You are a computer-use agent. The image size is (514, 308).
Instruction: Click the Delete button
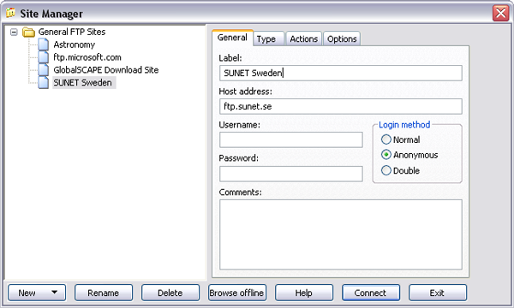pyautogui.click(x=170, y=293)
